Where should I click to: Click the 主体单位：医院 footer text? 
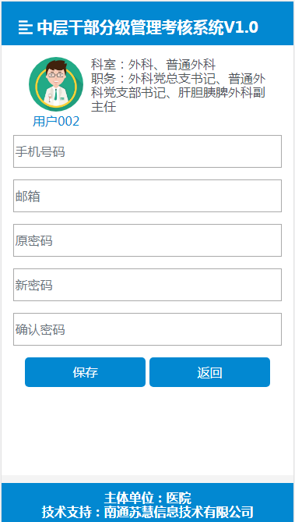point(148,498)
